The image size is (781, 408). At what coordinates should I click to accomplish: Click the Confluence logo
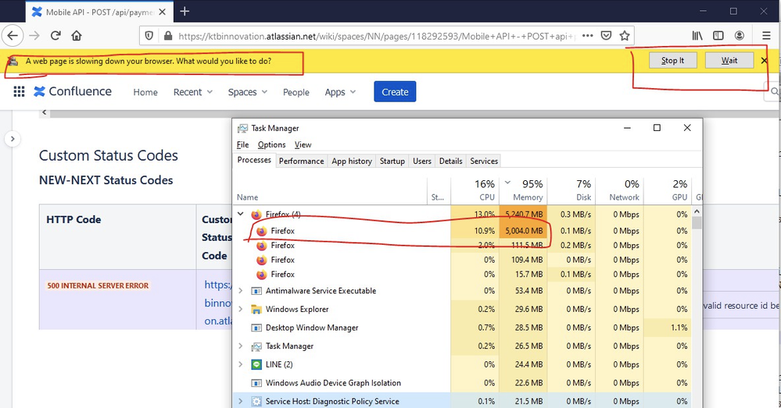point(72,91)
